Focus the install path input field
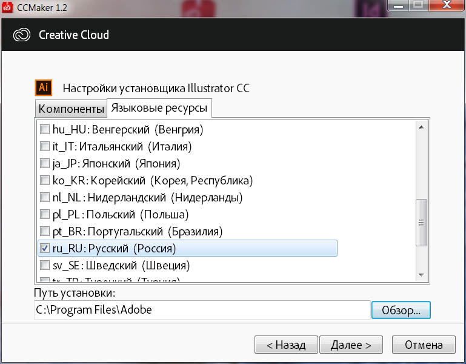 pos(202,310)
